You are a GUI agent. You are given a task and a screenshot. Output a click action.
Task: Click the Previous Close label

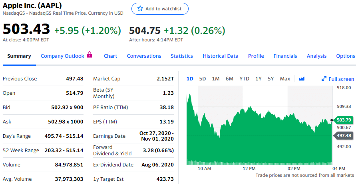click(20, 79)
